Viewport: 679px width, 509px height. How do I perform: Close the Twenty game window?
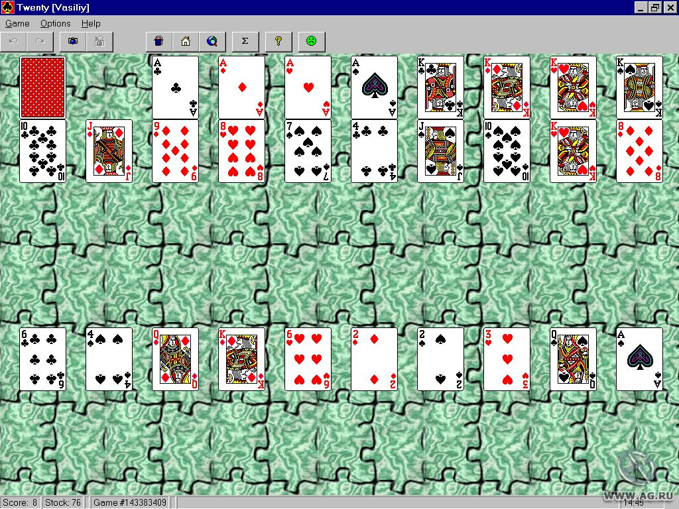pos(670,7)
